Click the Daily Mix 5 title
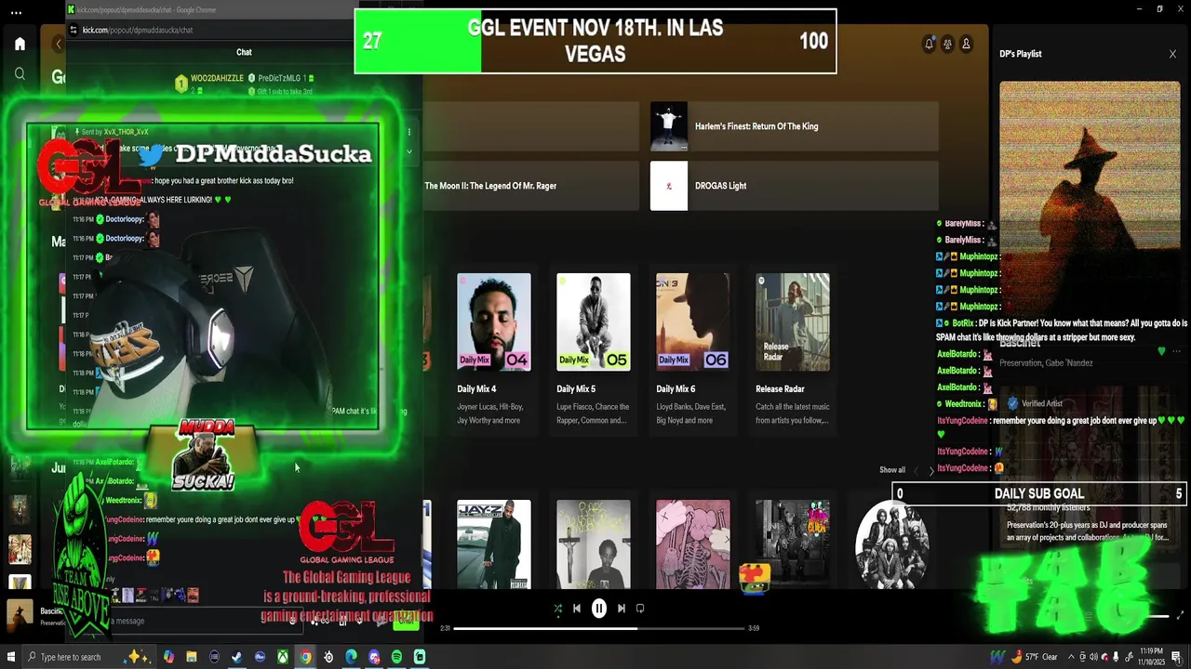1191x669 pixels. (576, 389)
